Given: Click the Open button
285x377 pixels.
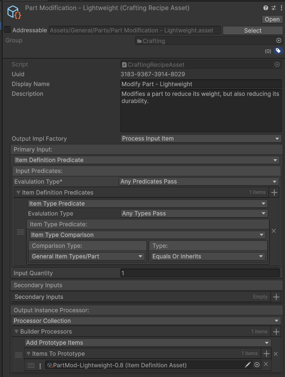Looking at the screenshot, I should (x=272, y=19).
